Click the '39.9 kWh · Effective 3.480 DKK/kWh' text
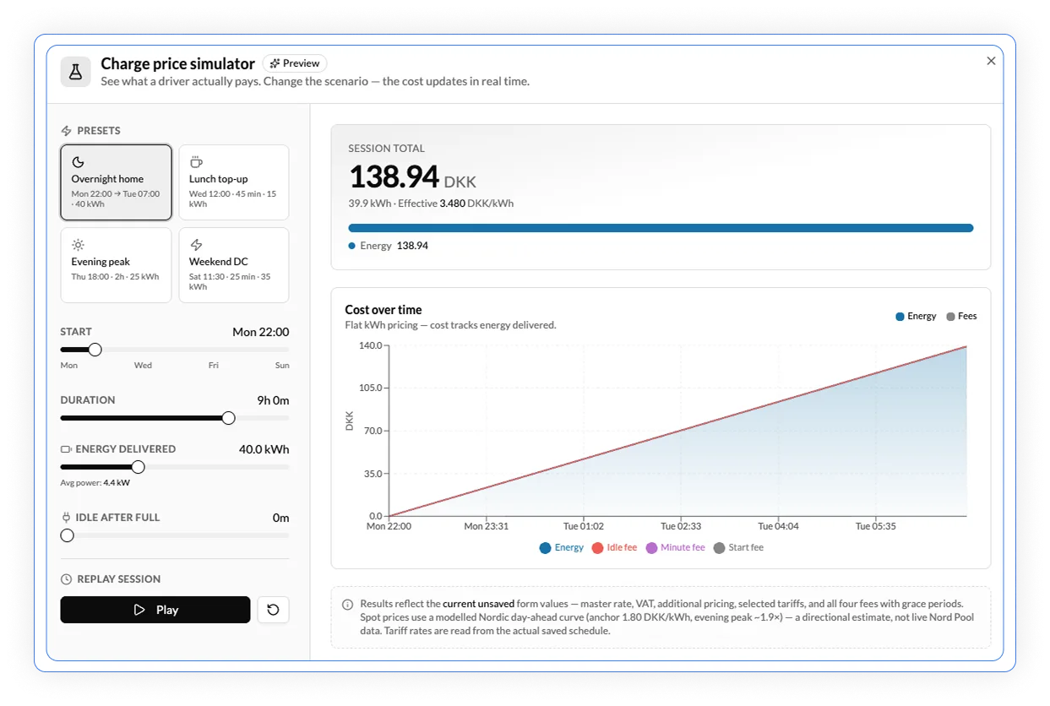Viewport: 1050px width, 706px height. [x=431, y=204]
